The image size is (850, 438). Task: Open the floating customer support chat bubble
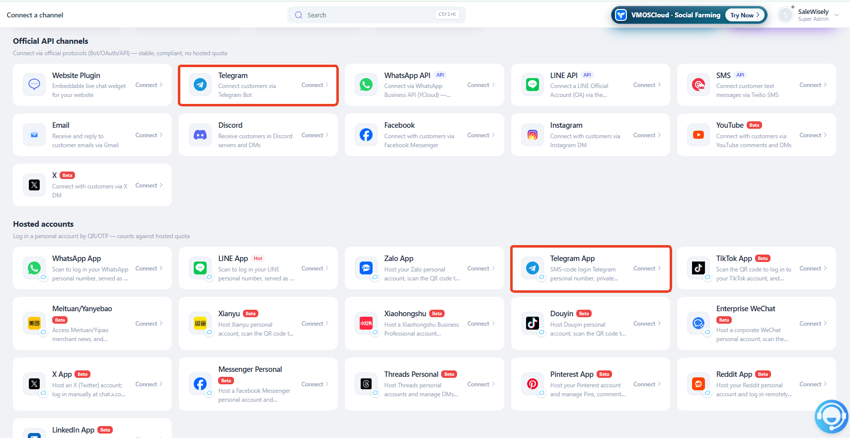coord(831,417)
